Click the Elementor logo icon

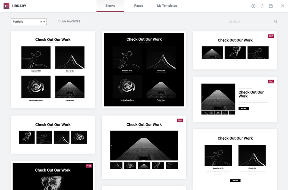tap(6, 6)
